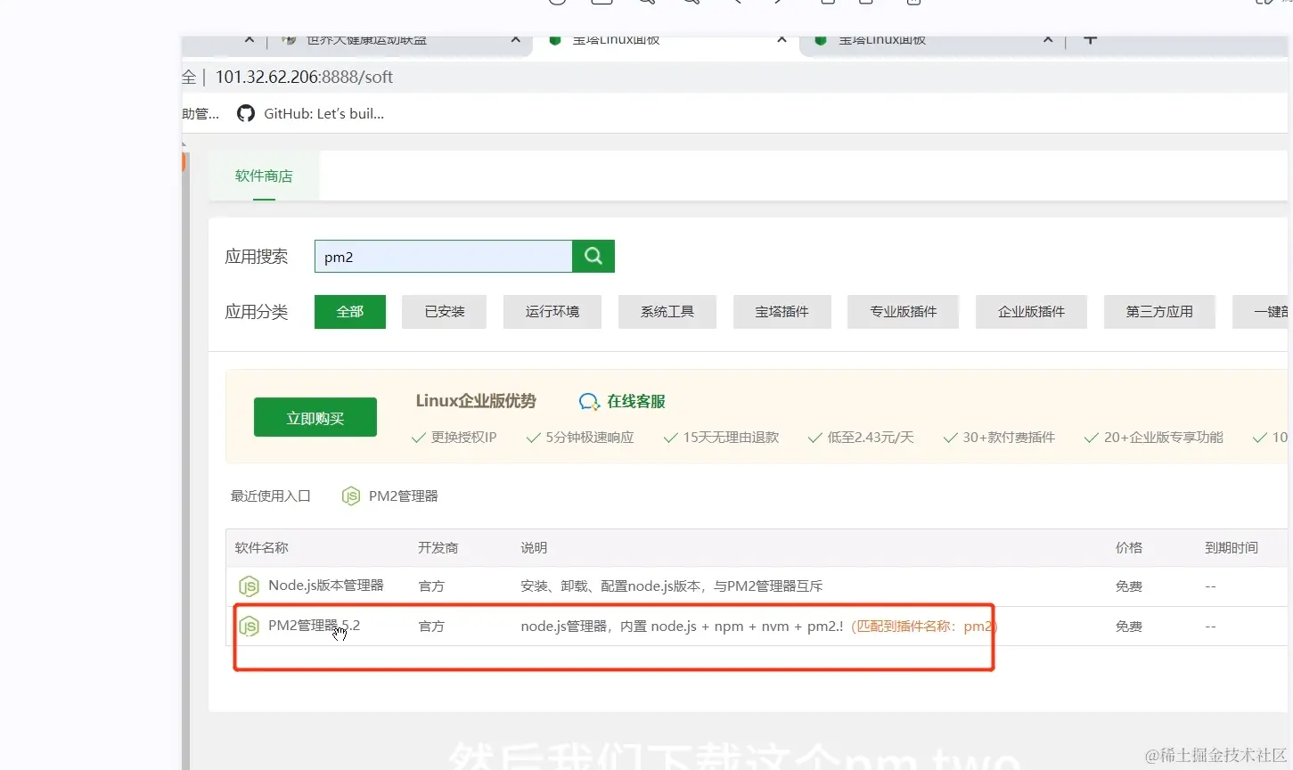Click 20+企业版专享功能 feature text
Image resolution: width=1293 pixels, height=770 pixels.
pos(1164,438)
